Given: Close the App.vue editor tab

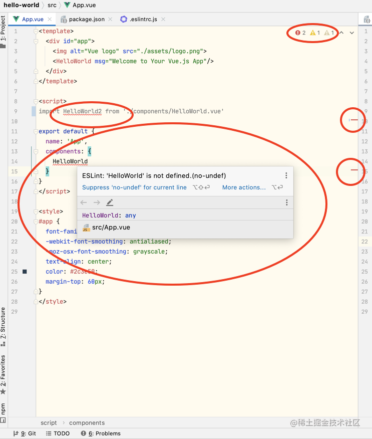Looking at the screenshot, I should coord(50,19).
